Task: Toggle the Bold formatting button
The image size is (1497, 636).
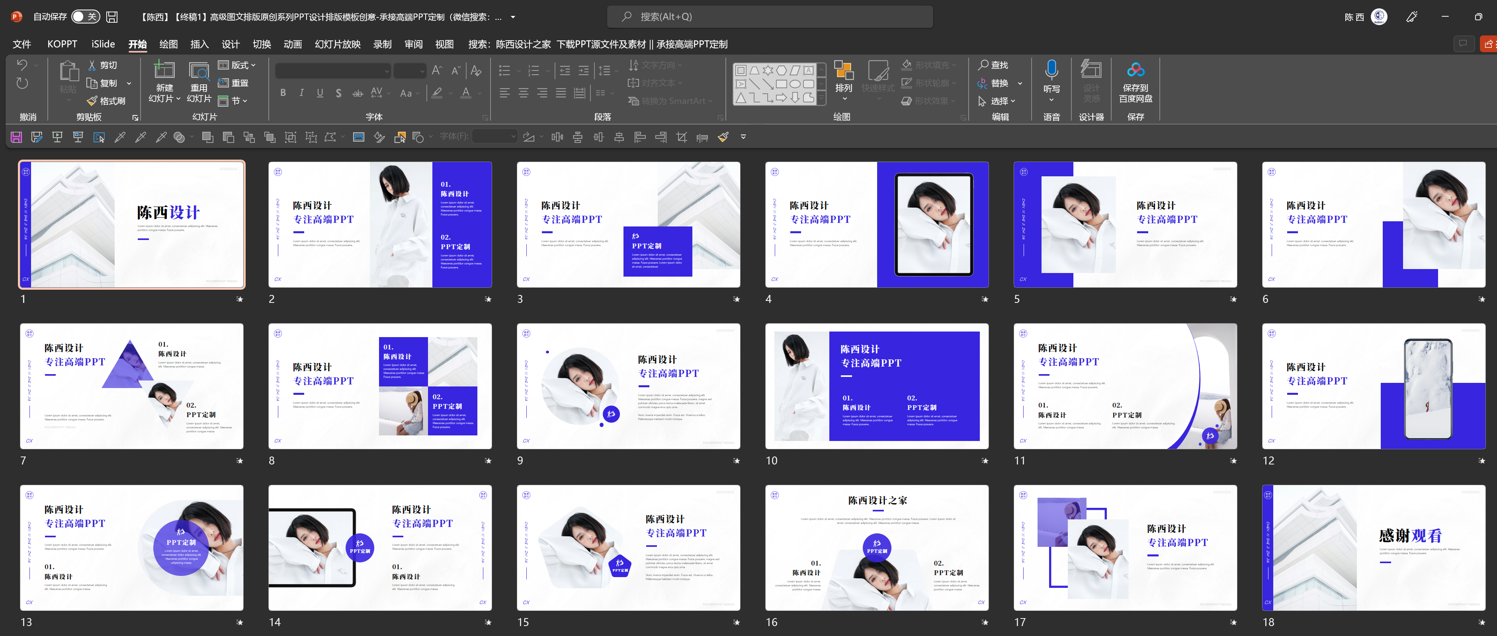Action: click(x=283, y=93)
